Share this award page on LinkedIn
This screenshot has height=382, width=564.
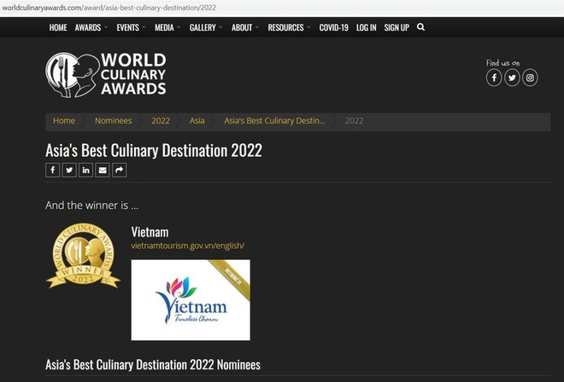(x=86, y=170)
